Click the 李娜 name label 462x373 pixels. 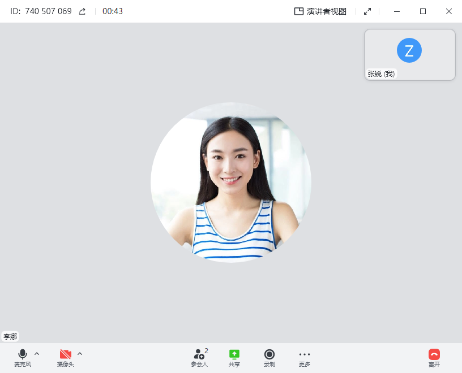(10, 336)
